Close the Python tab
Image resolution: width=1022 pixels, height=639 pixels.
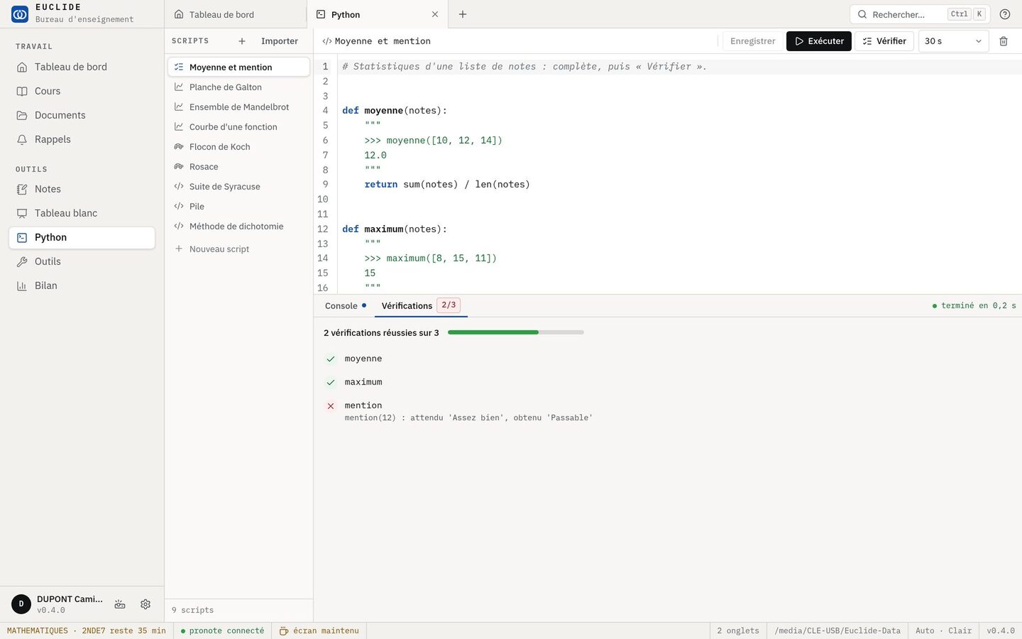(435, 14)
